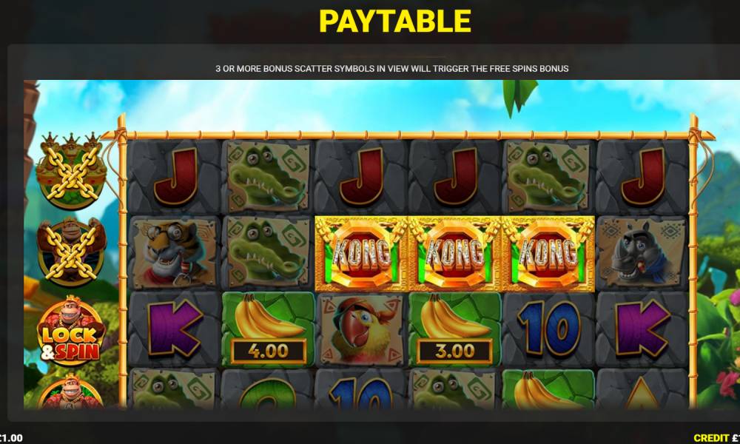Click the rightmost KONG scatter symbol
This screenshot has width=740, height=444.
[548, 253]
